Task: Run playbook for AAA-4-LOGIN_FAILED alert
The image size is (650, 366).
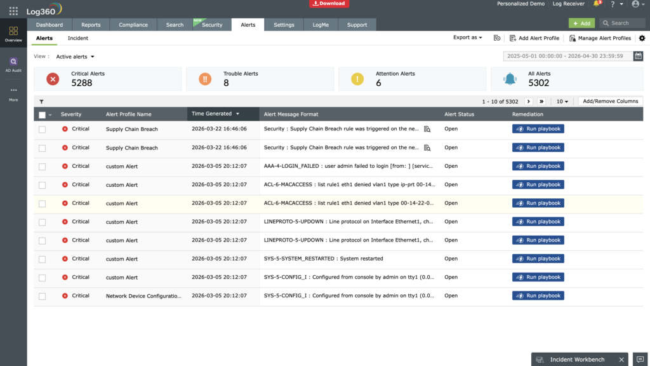Action: pyautogui.click(x=538, y=166)
